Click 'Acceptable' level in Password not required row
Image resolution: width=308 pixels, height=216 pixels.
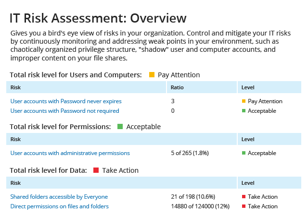coord(262,111)
